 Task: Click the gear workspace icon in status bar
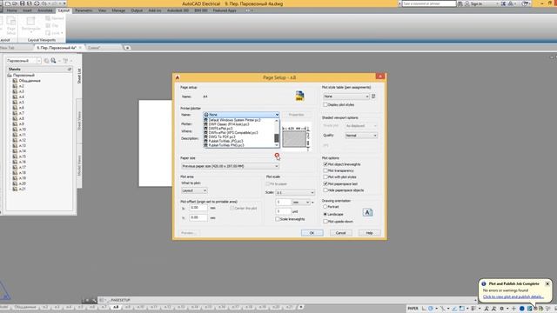(501, 309)
